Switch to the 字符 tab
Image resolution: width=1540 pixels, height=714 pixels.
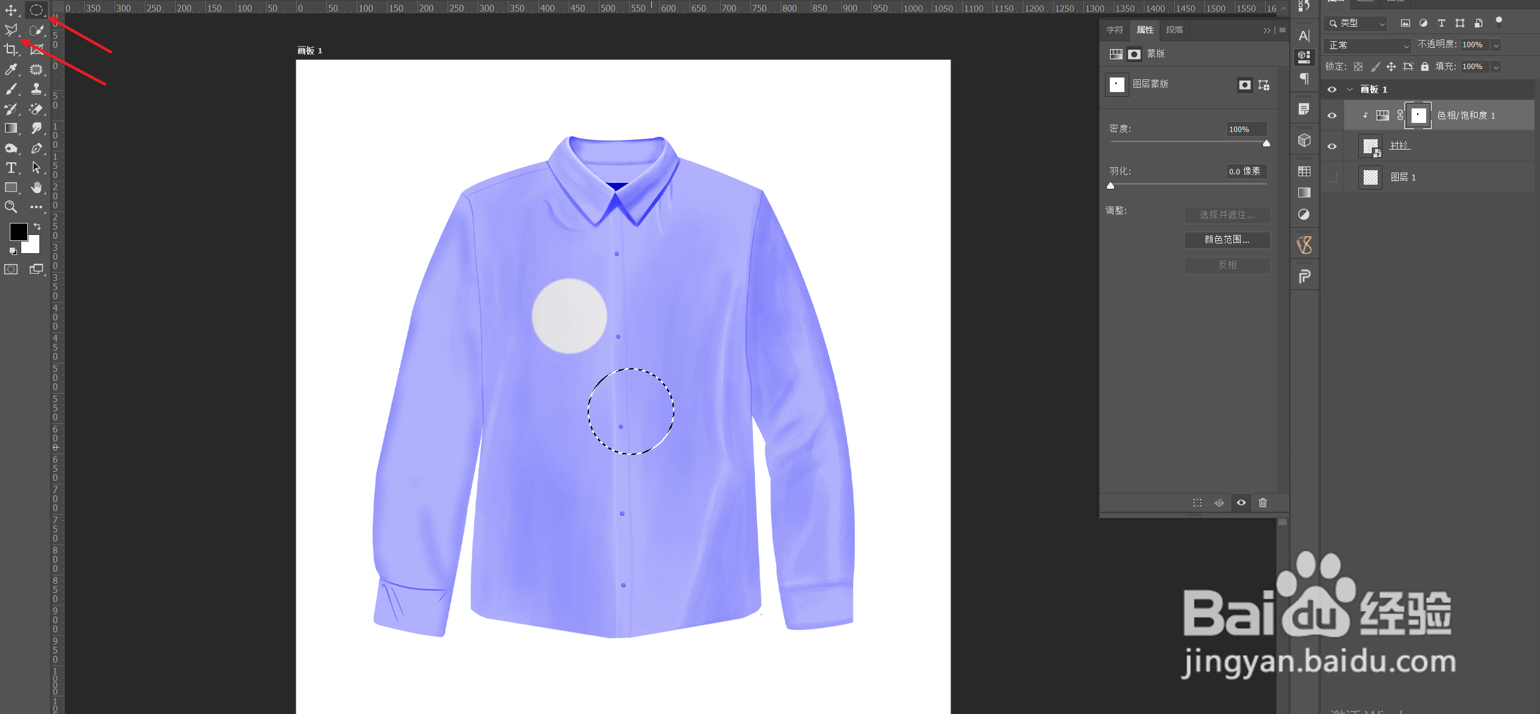pos(1115,30)
